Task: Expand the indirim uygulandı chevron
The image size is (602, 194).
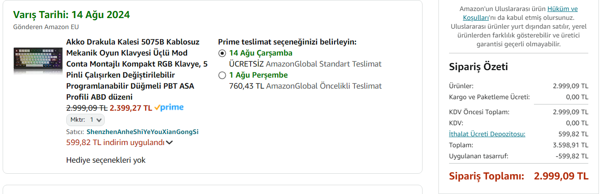Action: 169,142
